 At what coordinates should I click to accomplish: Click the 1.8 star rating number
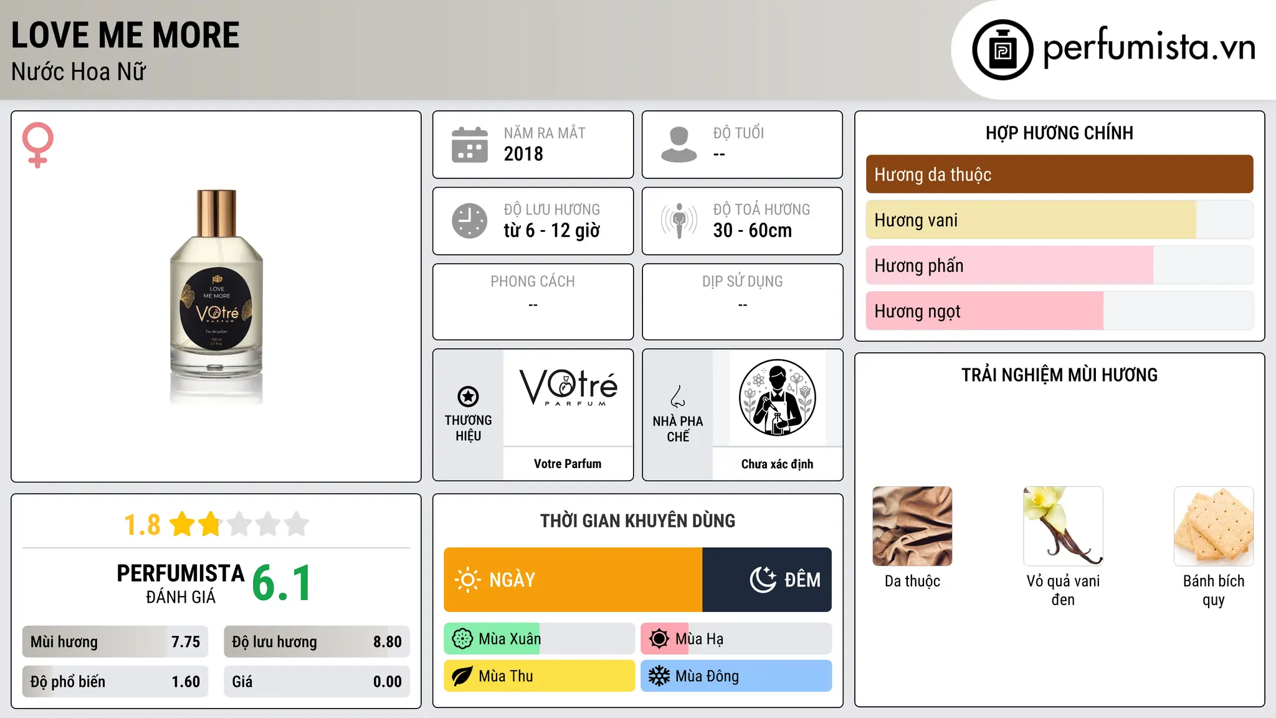142,525
